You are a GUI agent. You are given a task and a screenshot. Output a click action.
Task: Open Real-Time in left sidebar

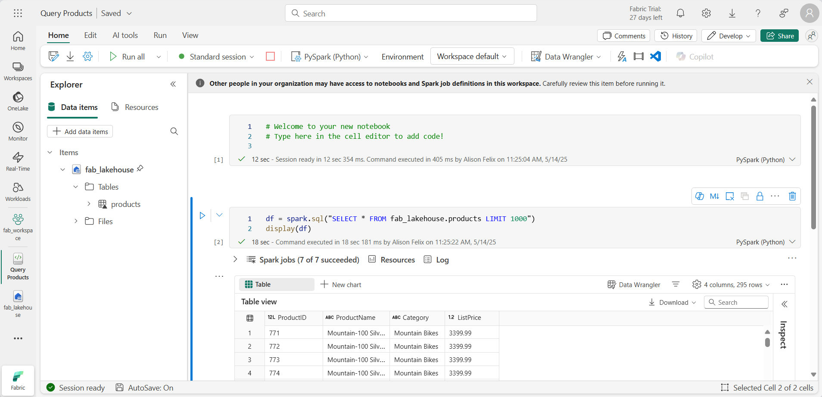[18, 162]
